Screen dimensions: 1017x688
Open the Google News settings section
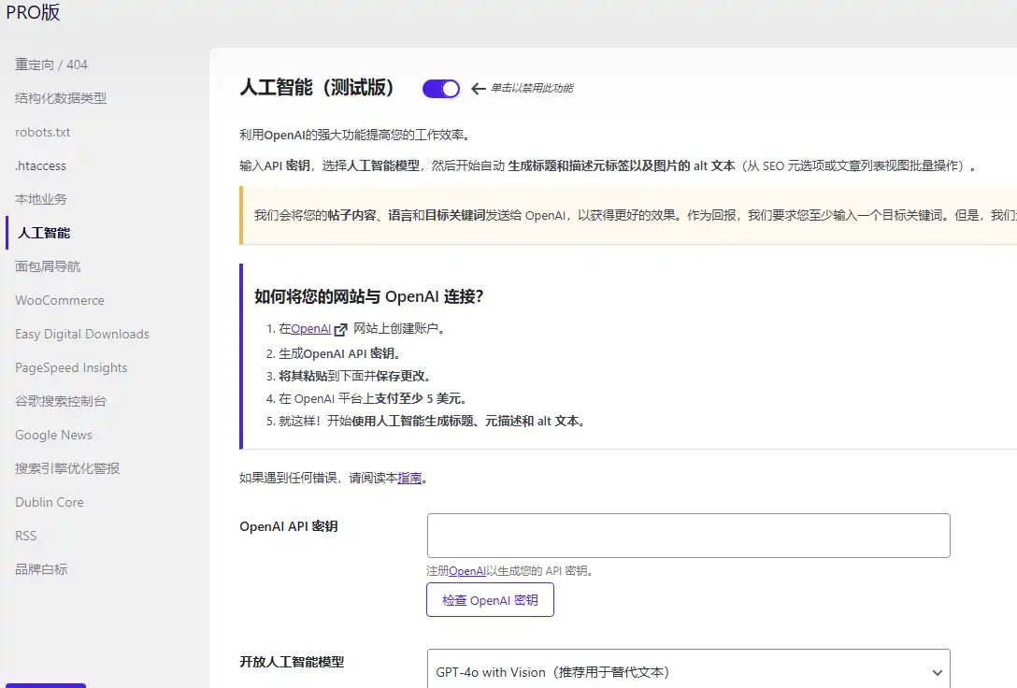[53, 435]
